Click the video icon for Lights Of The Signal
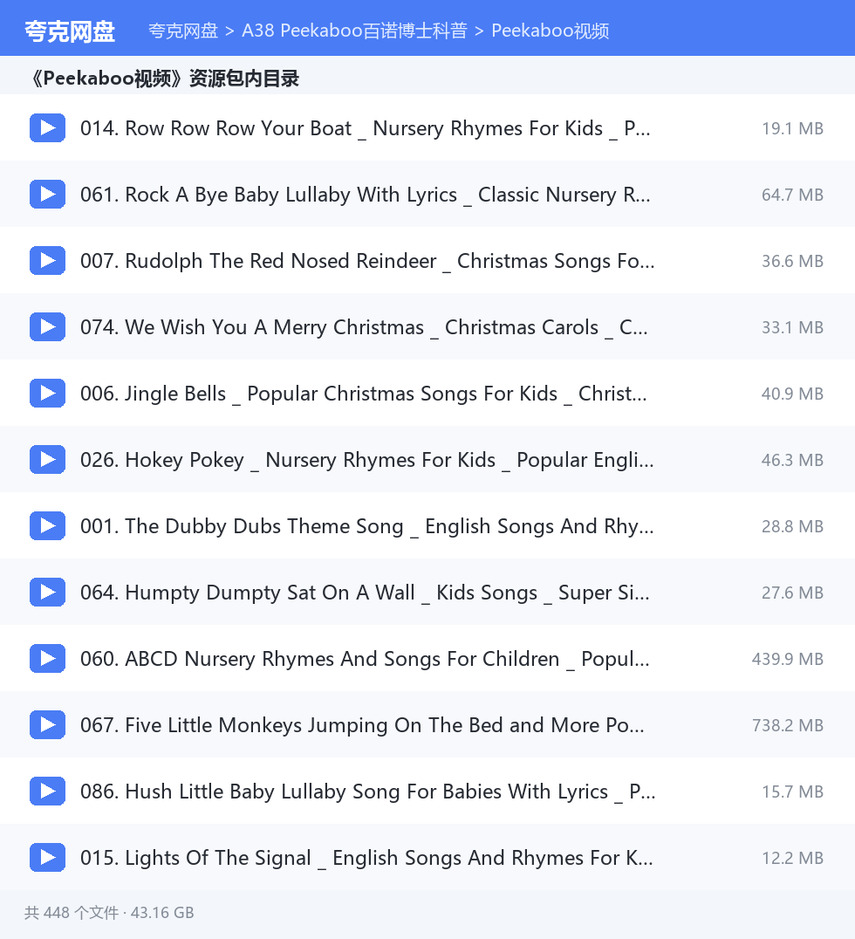 tap(47, 857)
